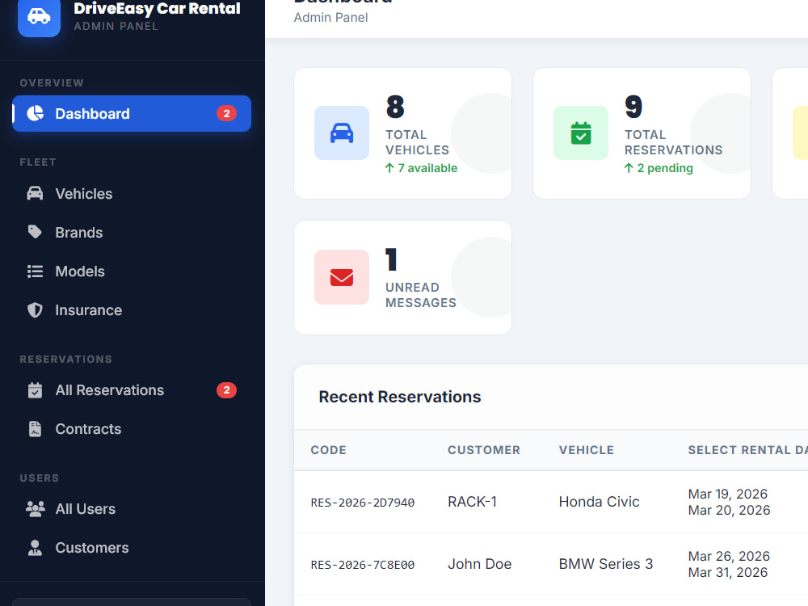This screenshot has height=606, width=808.
Task: Open the Dashboard menu item
Action: tap(132, 113)
